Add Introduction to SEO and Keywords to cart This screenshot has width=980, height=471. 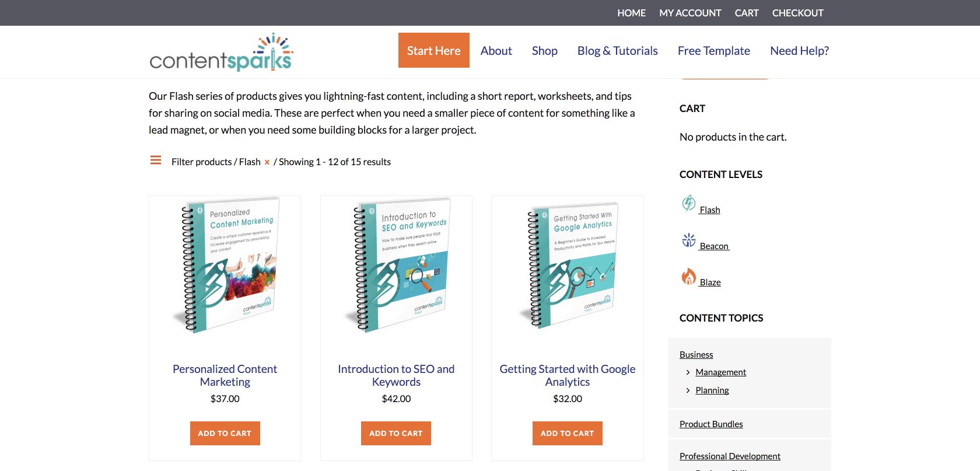(396, 433)
